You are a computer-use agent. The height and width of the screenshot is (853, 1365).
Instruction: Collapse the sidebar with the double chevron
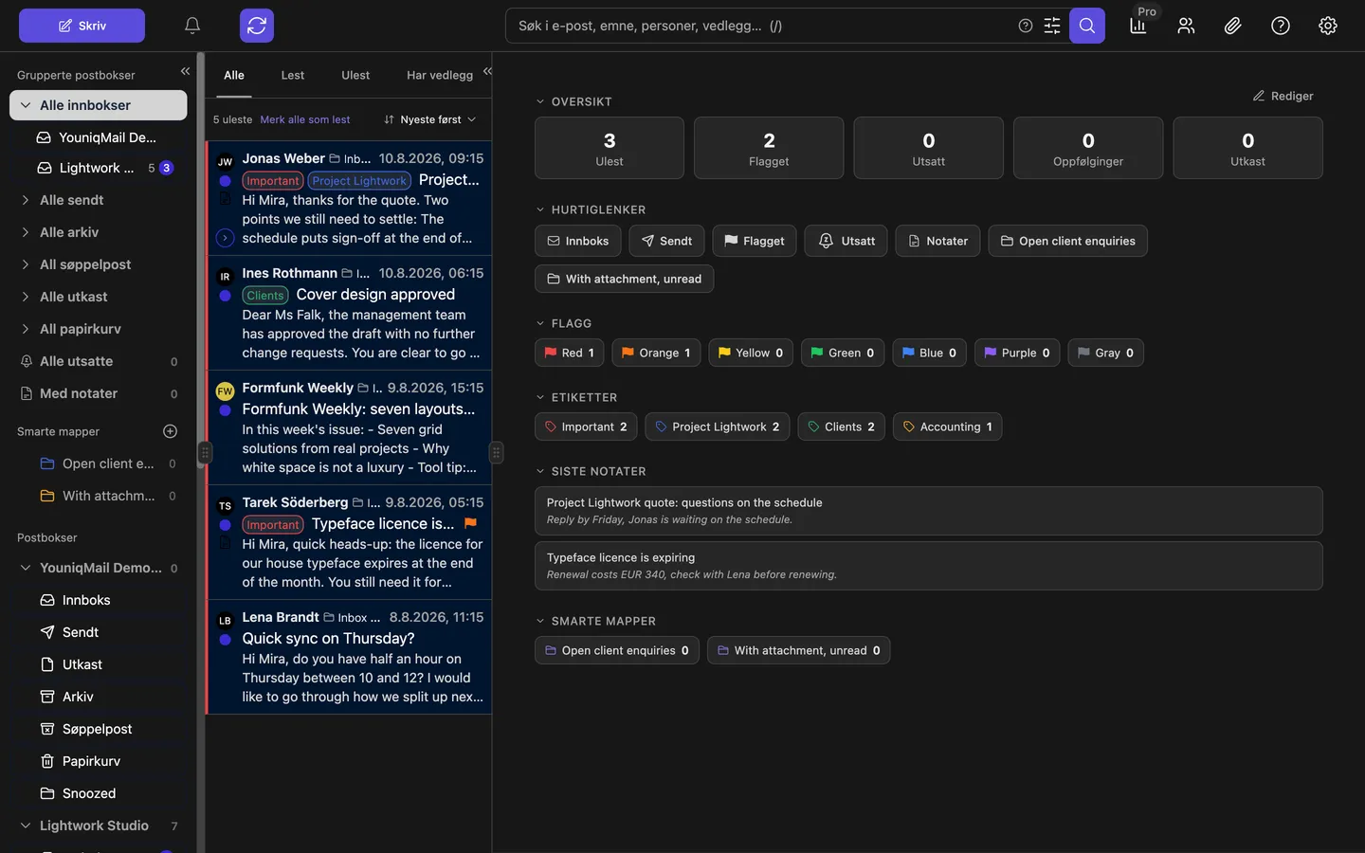pyautogui.click(x=185, y=71)
